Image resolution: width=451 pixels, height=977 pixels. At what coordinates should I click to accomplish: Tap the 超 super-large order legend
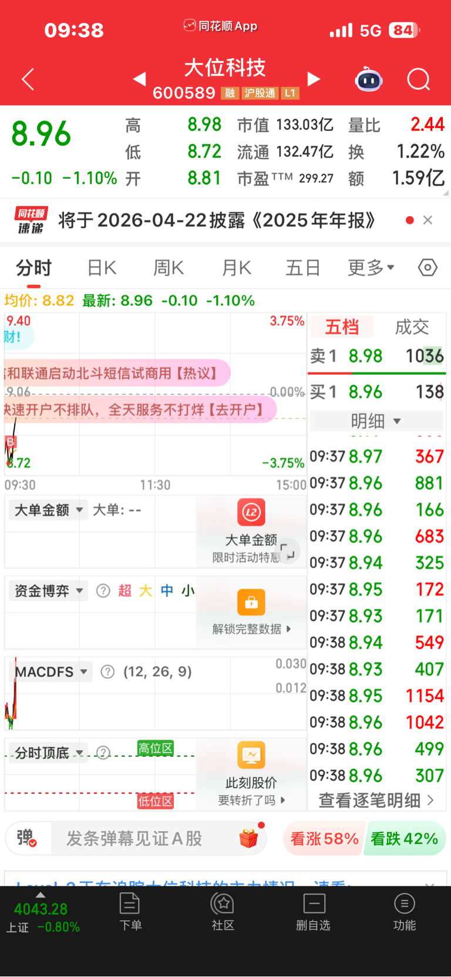point(125,590)
